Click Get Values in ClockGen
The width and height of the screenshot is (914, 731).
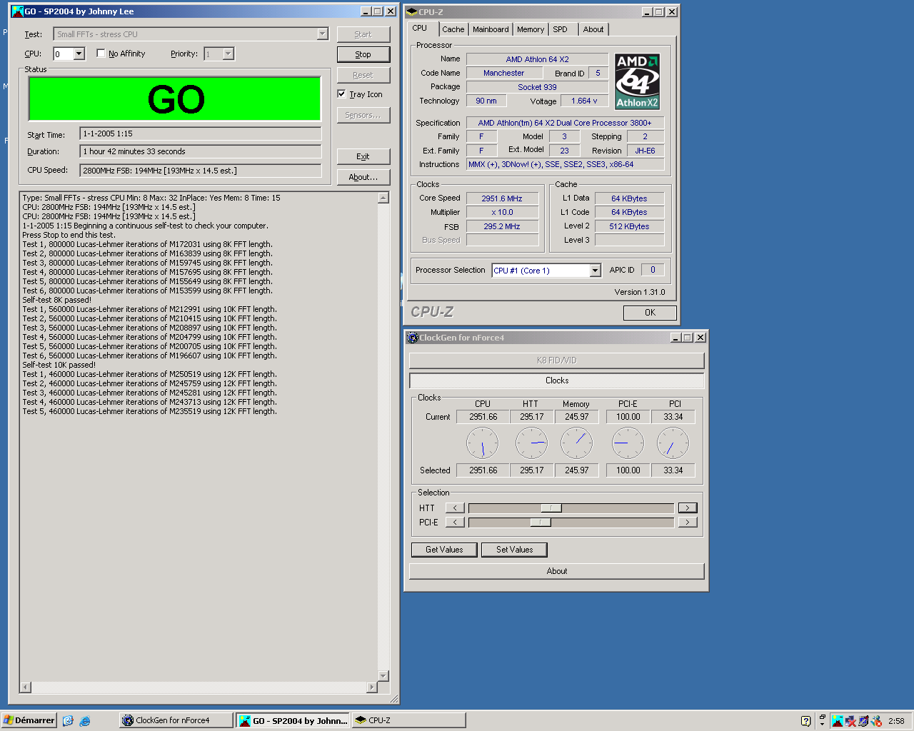point(444,550)
